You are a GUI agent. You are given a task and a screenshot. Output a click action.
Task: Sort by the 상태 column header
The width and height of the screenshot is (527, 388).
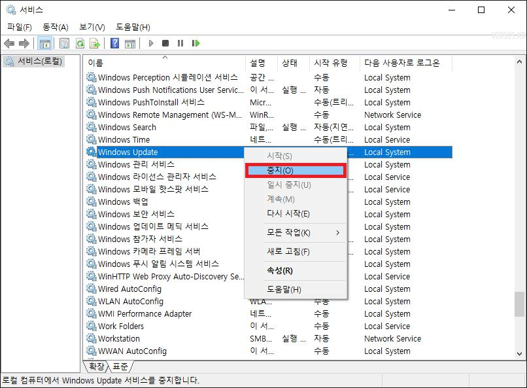[x=294, y=63]
